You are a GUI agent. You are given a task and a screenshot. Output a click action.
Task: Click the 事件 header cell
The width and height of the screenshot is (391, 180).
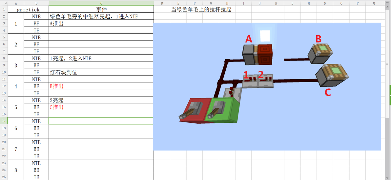[101, 9]
